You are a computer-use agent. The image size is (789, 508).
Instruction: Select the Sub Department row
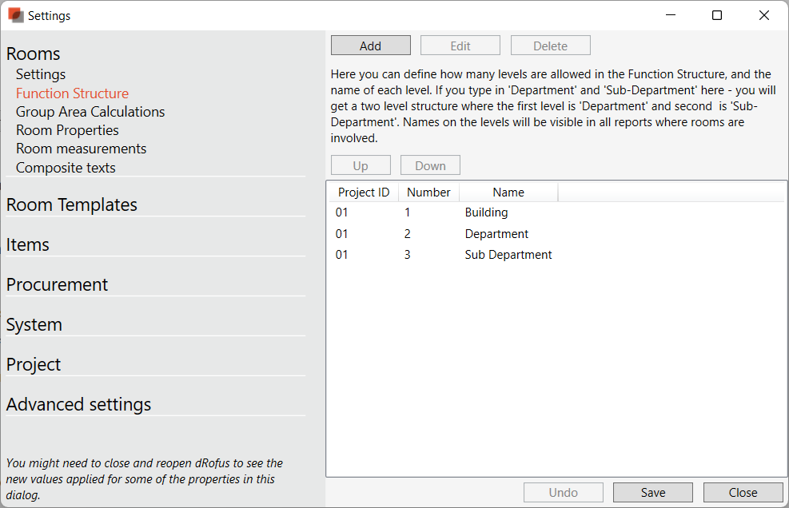tap(508, 255)
